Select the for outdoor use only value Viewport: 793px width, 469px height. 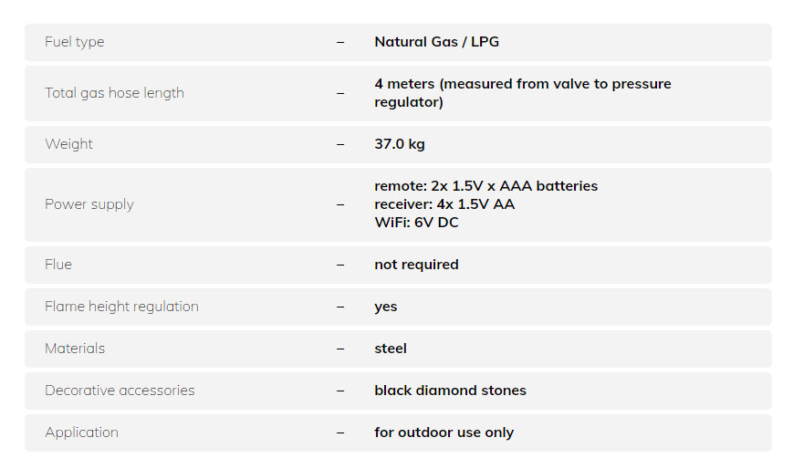443,433
